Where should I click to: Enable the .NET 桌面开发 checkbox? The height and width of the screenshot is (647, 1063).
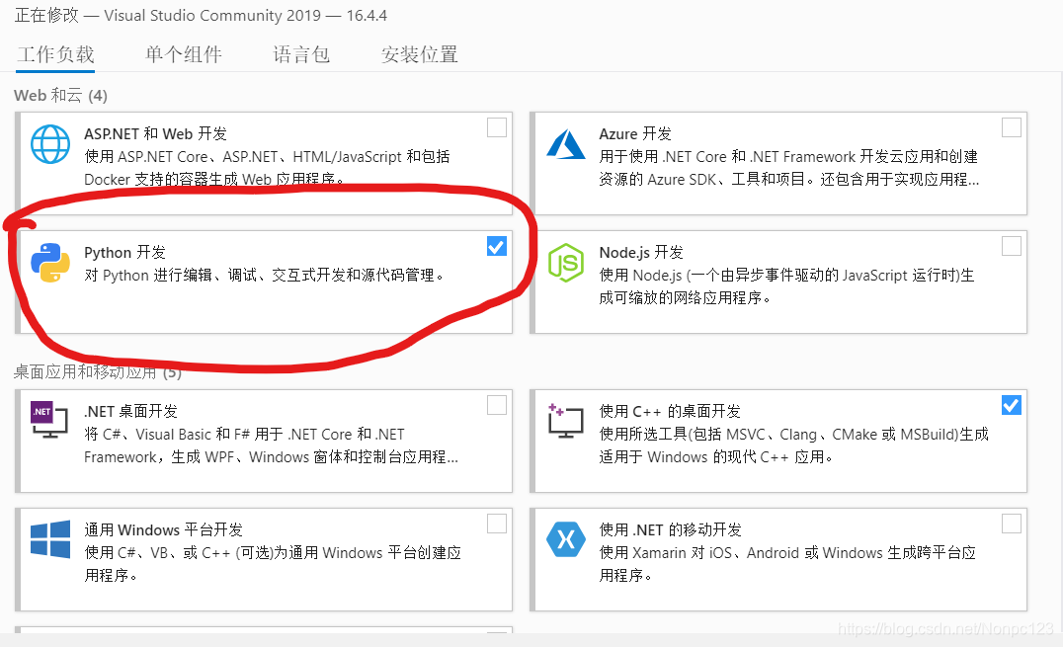click(x=497, y=405)
